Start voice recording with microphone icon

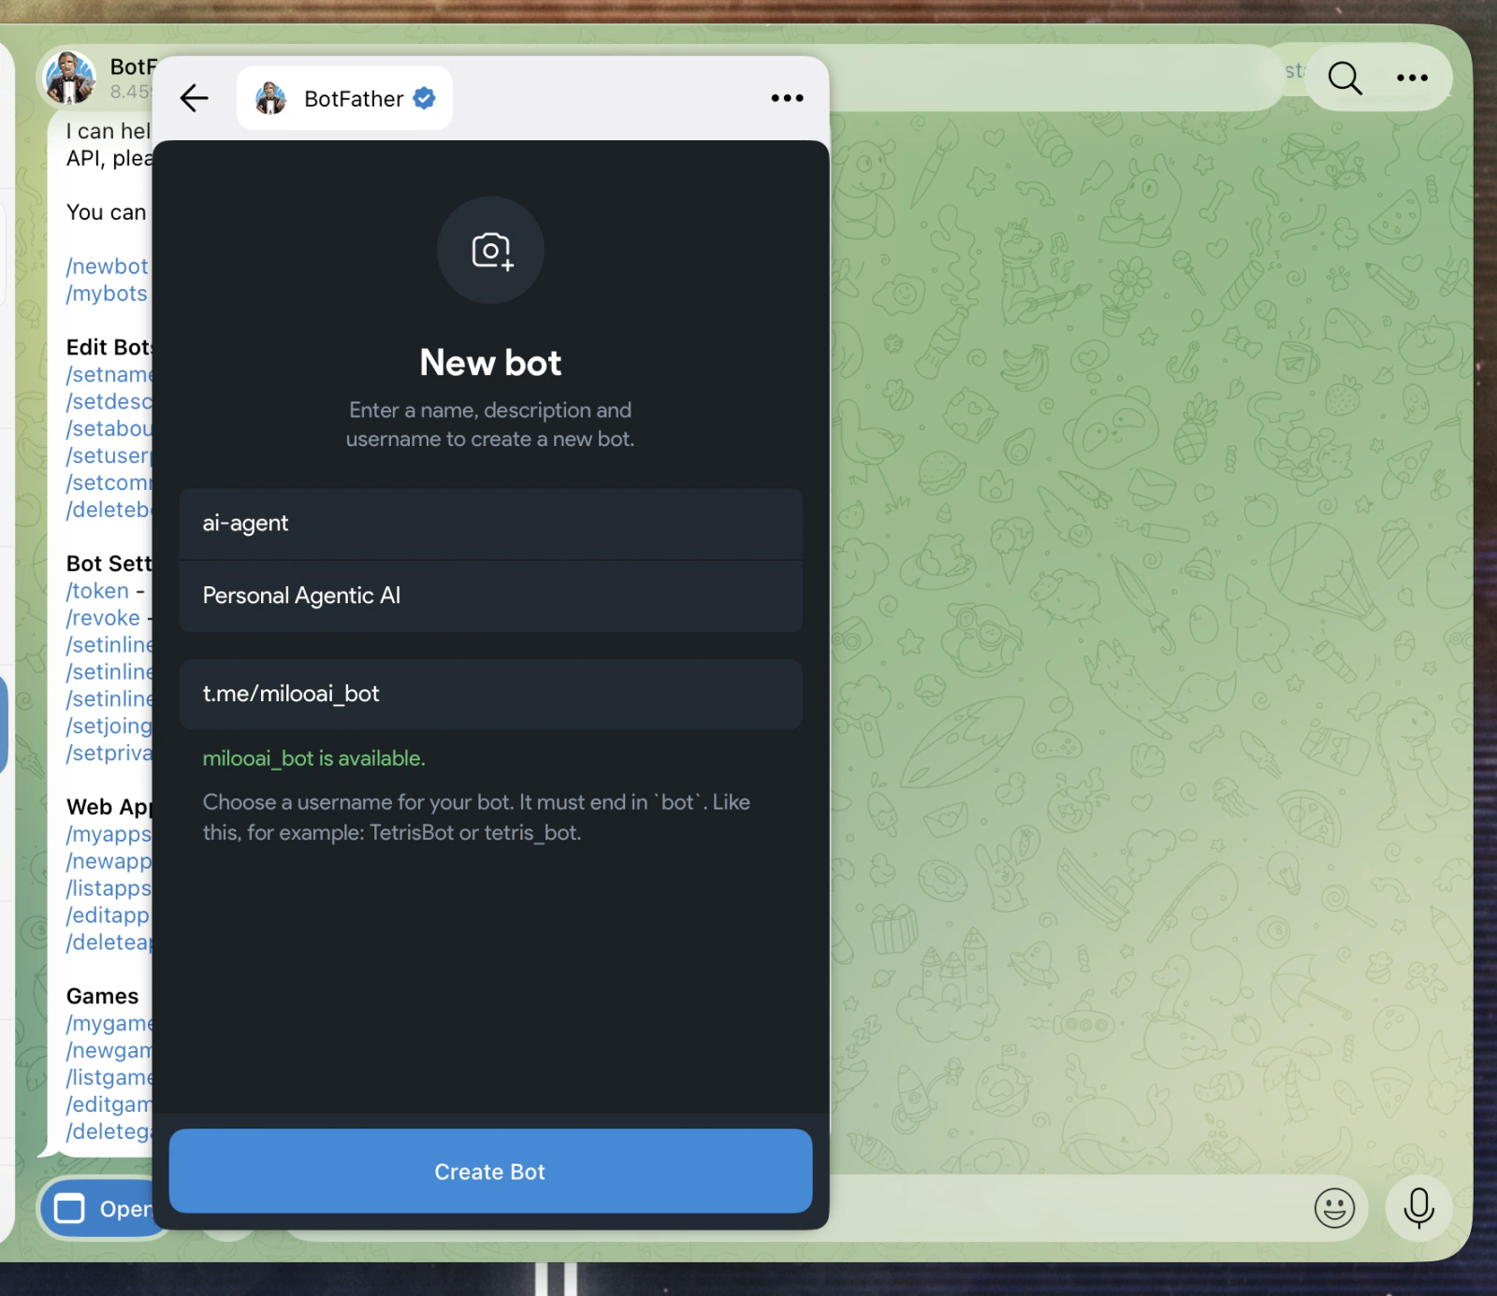click(x=1418, y=1208)
